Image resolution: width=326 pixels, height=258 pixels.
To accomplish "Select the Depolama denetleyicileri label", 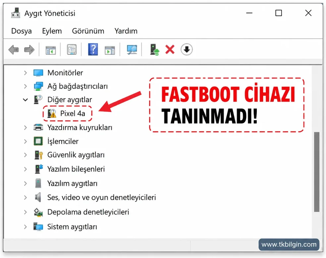I will [x=88, y=212].
